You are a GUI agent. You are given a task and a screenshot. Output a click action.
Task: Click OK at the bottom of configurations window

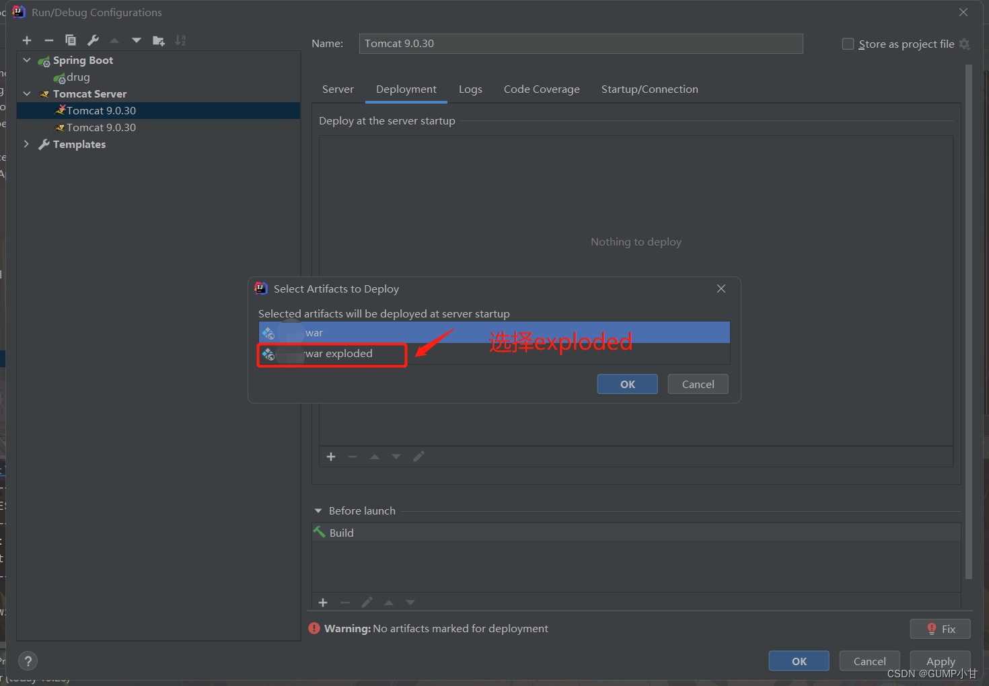tap(799, 661)
